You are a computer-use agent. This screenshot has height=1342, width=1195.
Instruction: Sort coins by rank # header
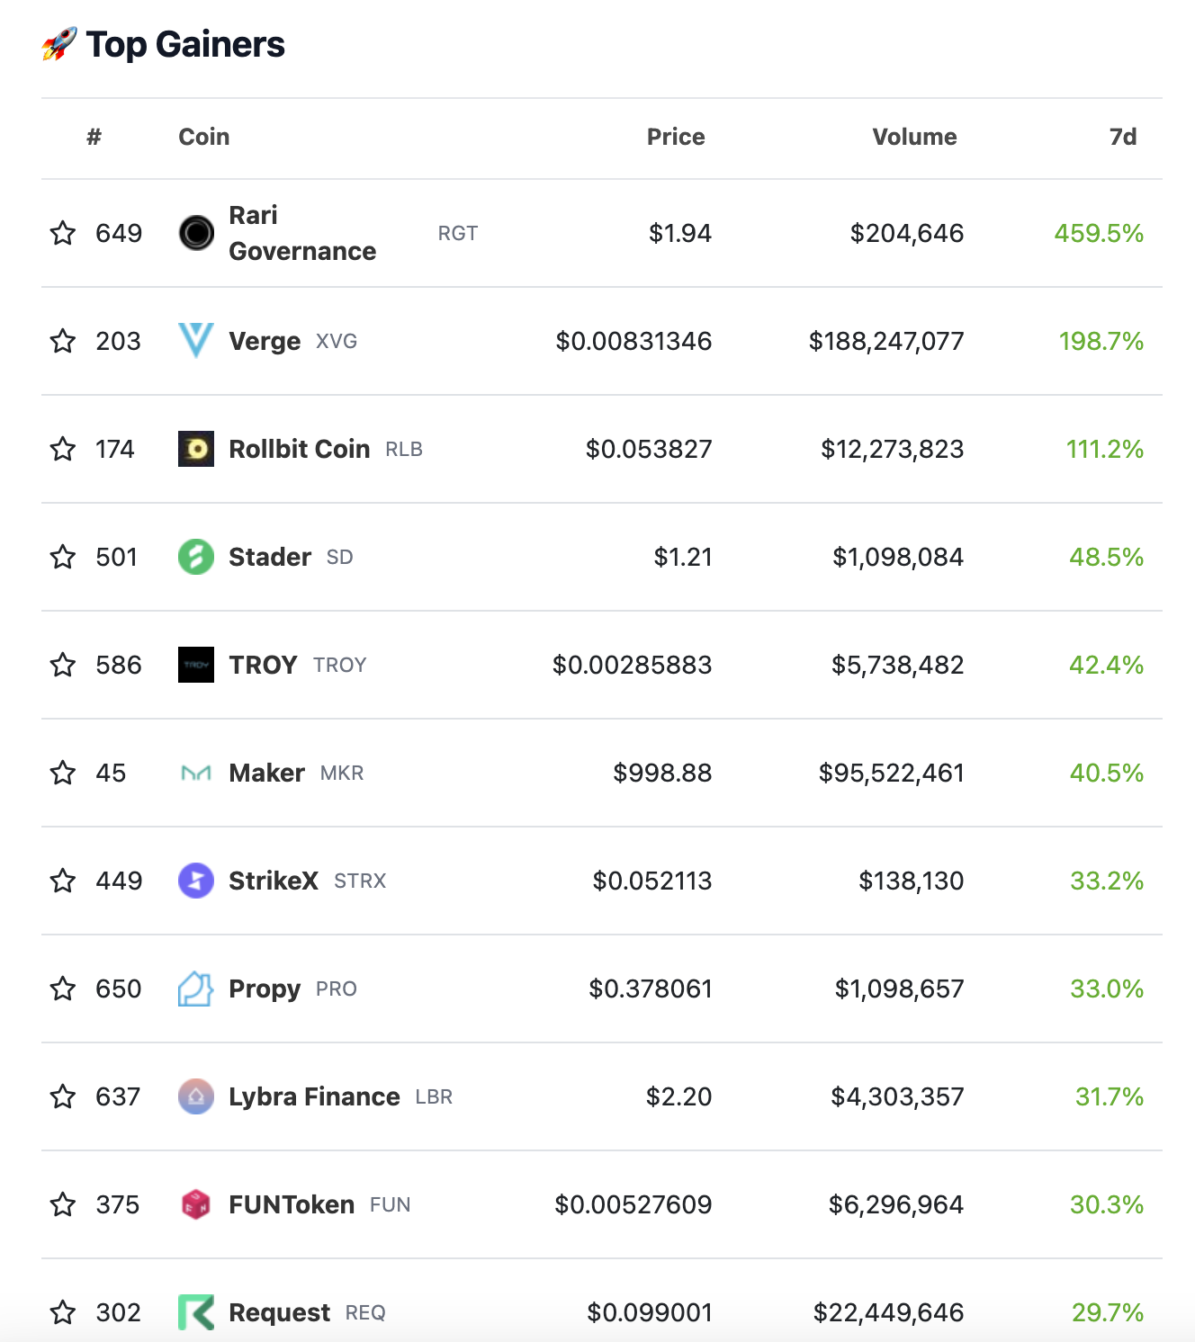point(94,137)
